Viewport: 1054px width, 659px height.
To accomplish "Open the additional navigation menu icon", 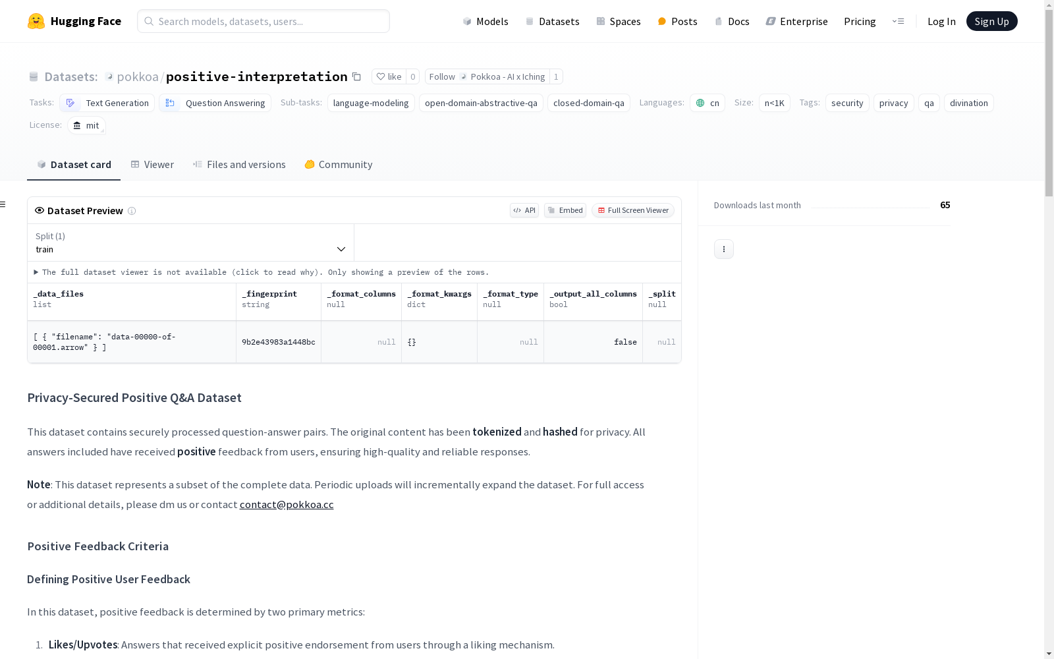I will [x=898, y=21].
